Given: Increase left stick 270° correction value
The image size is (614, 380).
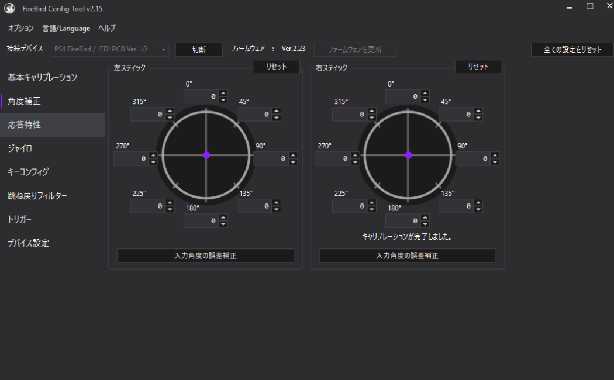Looking at the screenshot, I should pyautogui.click(x=153, y=156).
